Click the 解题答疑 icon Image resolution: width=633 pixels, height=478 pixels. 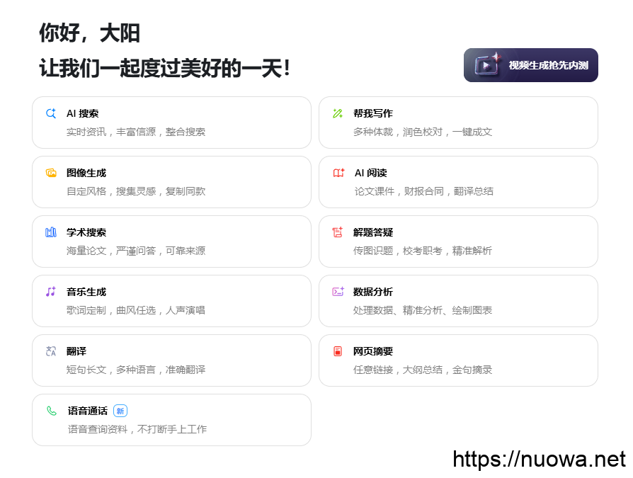pos(338,232)
